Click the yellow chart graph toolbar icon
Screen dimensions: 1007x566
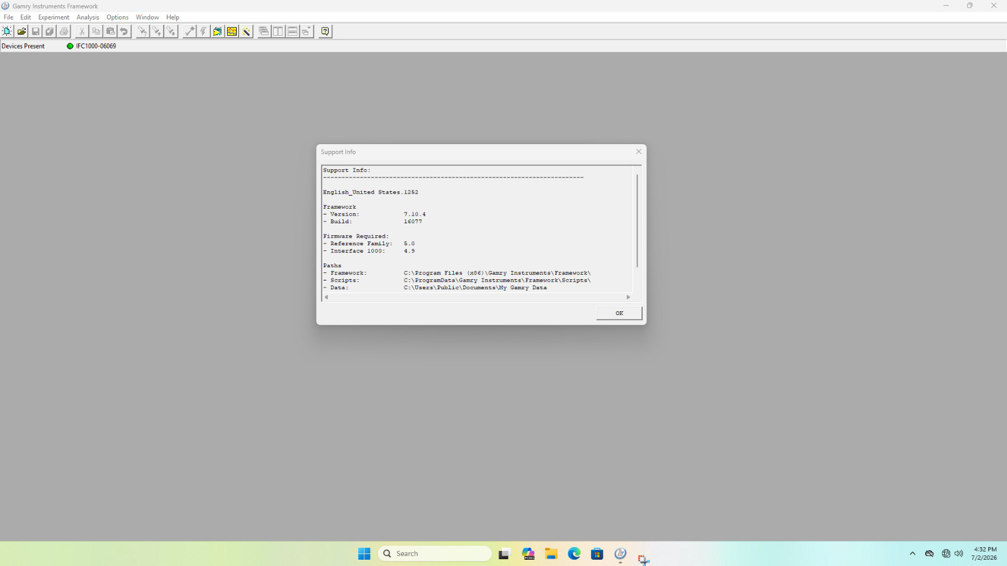[232, 31]
